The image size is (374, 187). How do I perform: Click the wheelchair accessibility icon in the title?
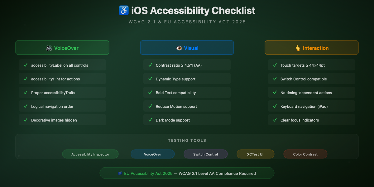[x=123, y=10]
